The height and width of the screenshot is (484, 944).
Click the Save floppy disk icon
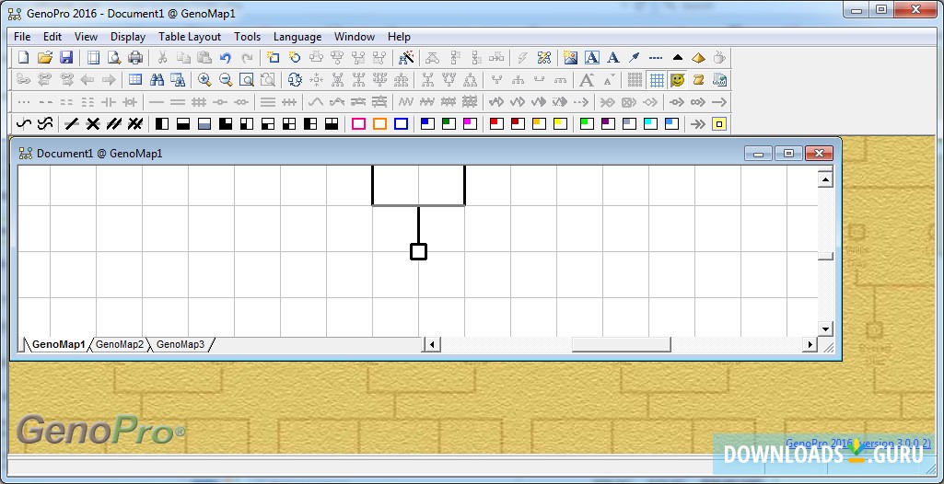[66, 58]
